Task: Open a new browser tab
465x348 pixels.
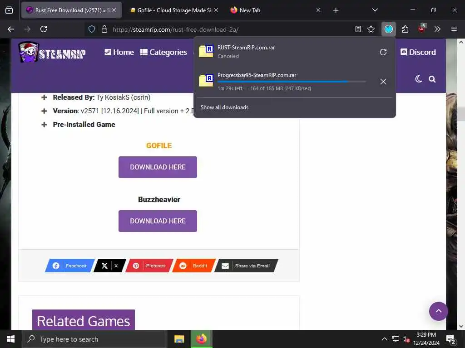Action: [336, 10]
